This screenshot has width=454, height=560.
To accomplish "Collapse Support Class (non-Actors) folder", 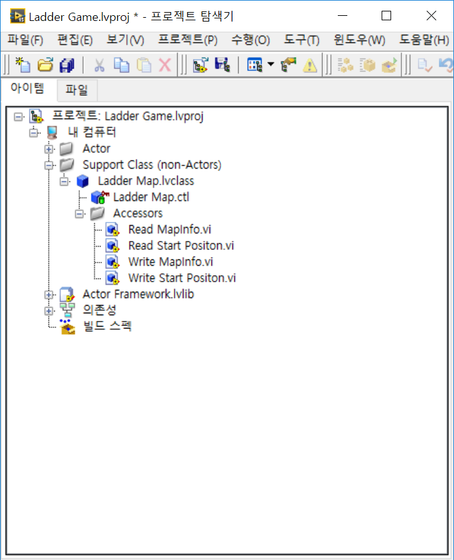I will (49, 166).
